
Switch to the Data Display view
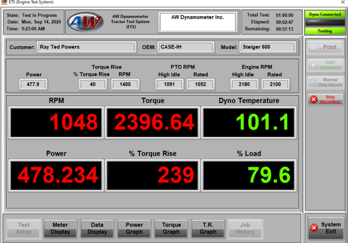97,228
